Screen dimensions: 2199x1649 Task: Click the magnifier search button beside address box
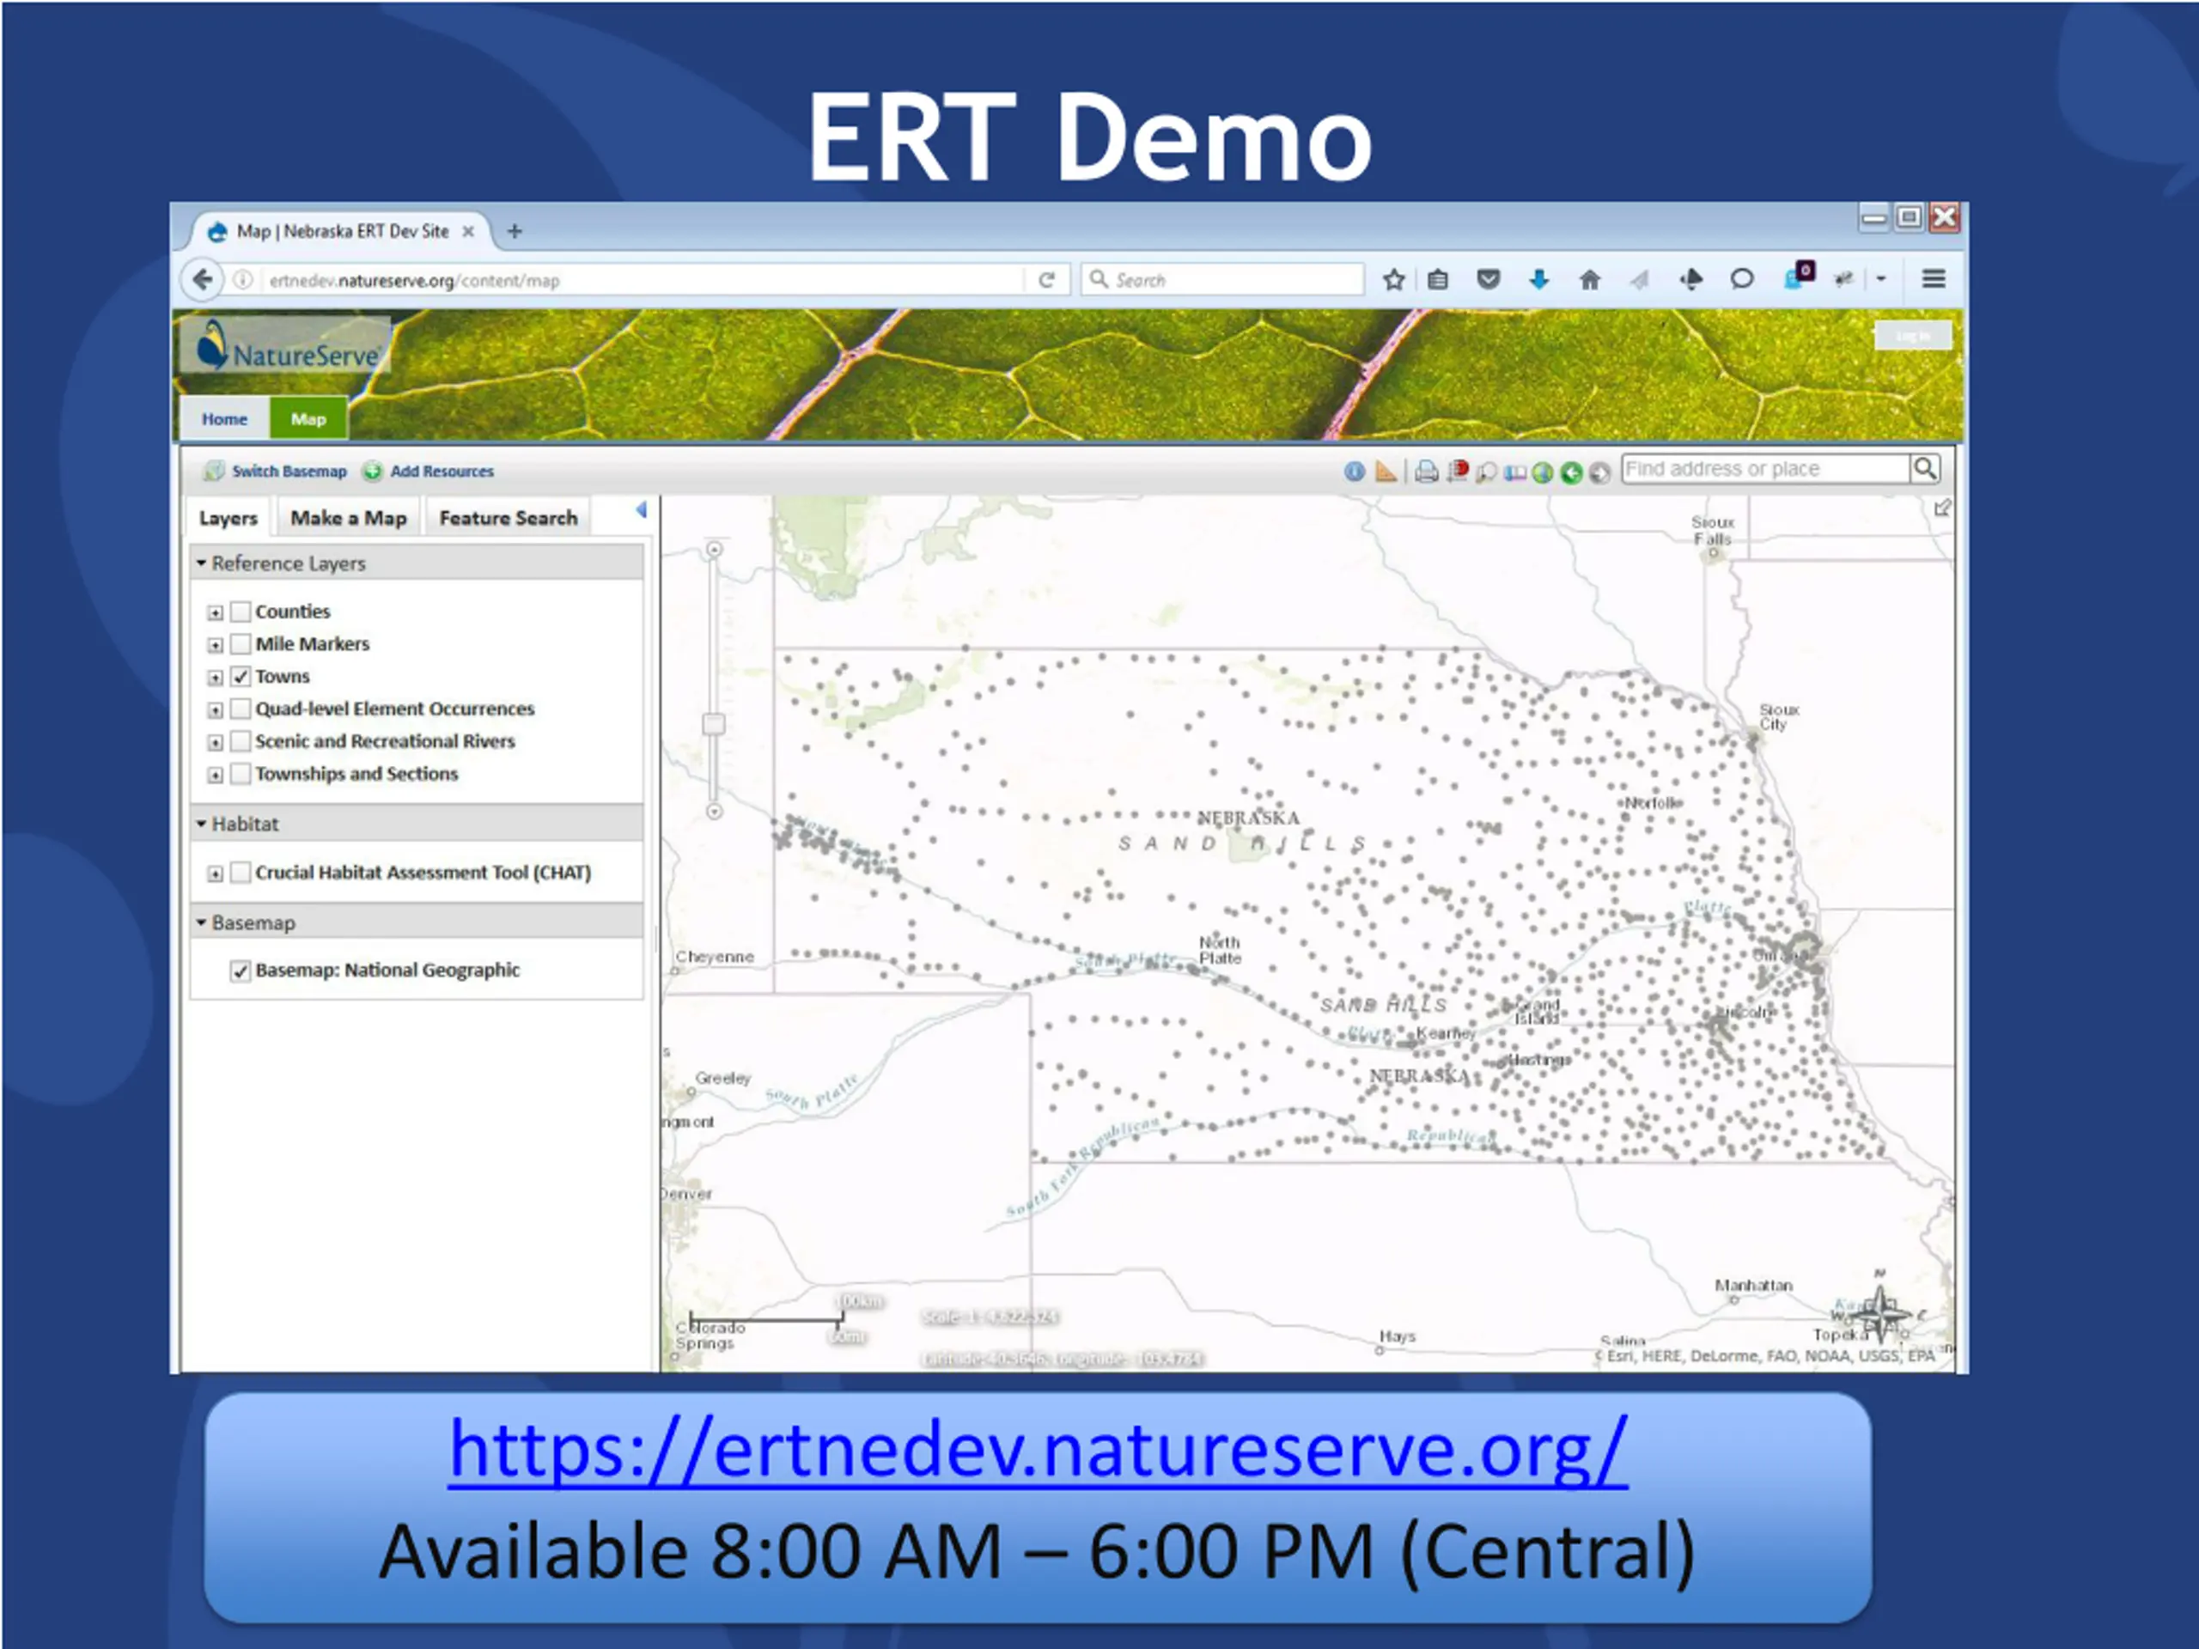click(x=1925, y=468)
